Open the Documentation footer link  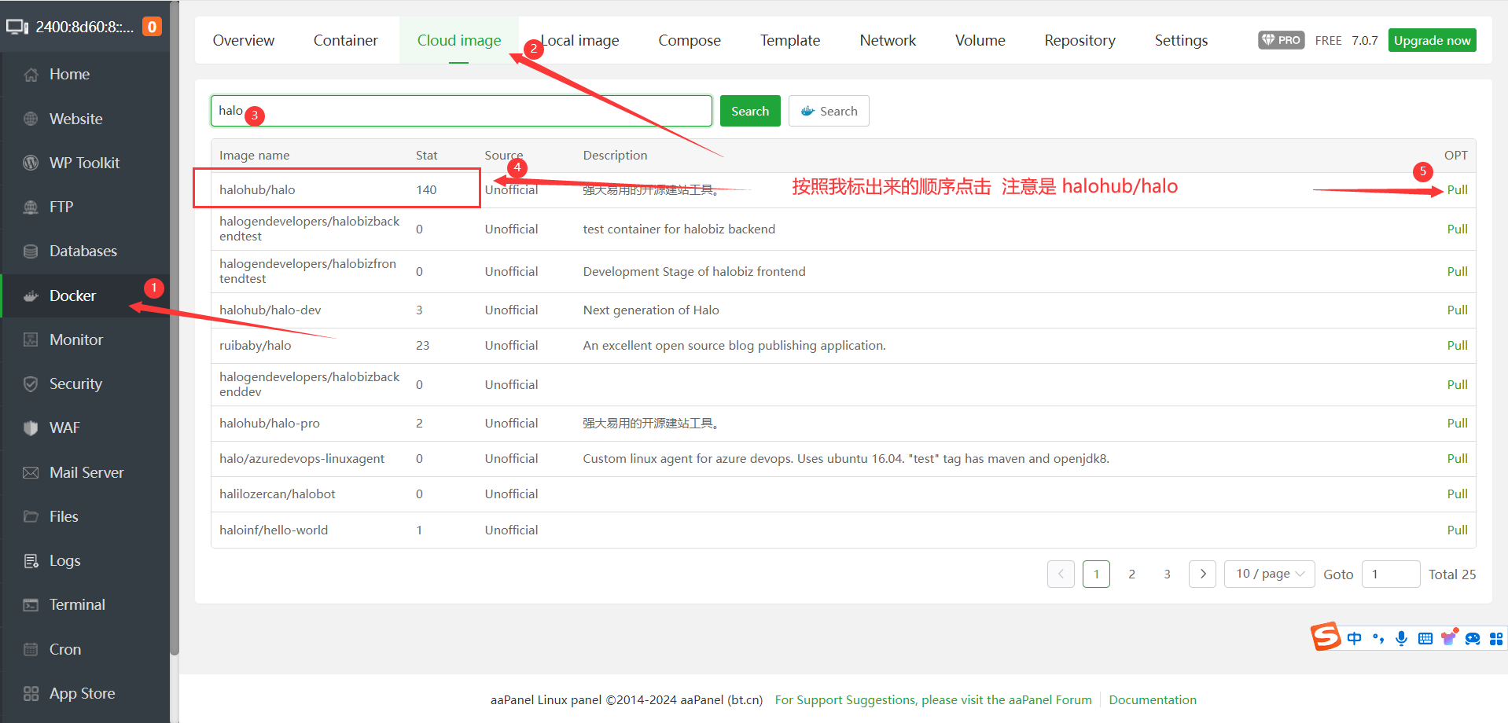1153,699
